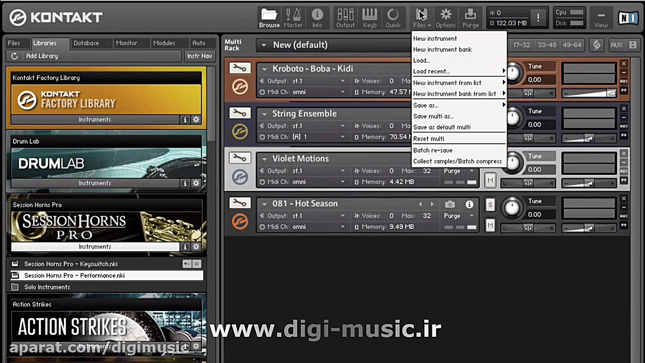Open wrench editor for 081 - Hot Season
The width and height of the screenshot is (645, 363).
(239, 203)
